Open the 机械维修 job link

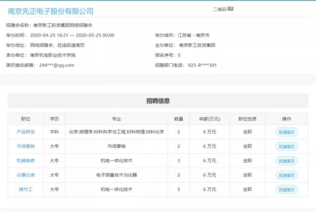point(26,161)
